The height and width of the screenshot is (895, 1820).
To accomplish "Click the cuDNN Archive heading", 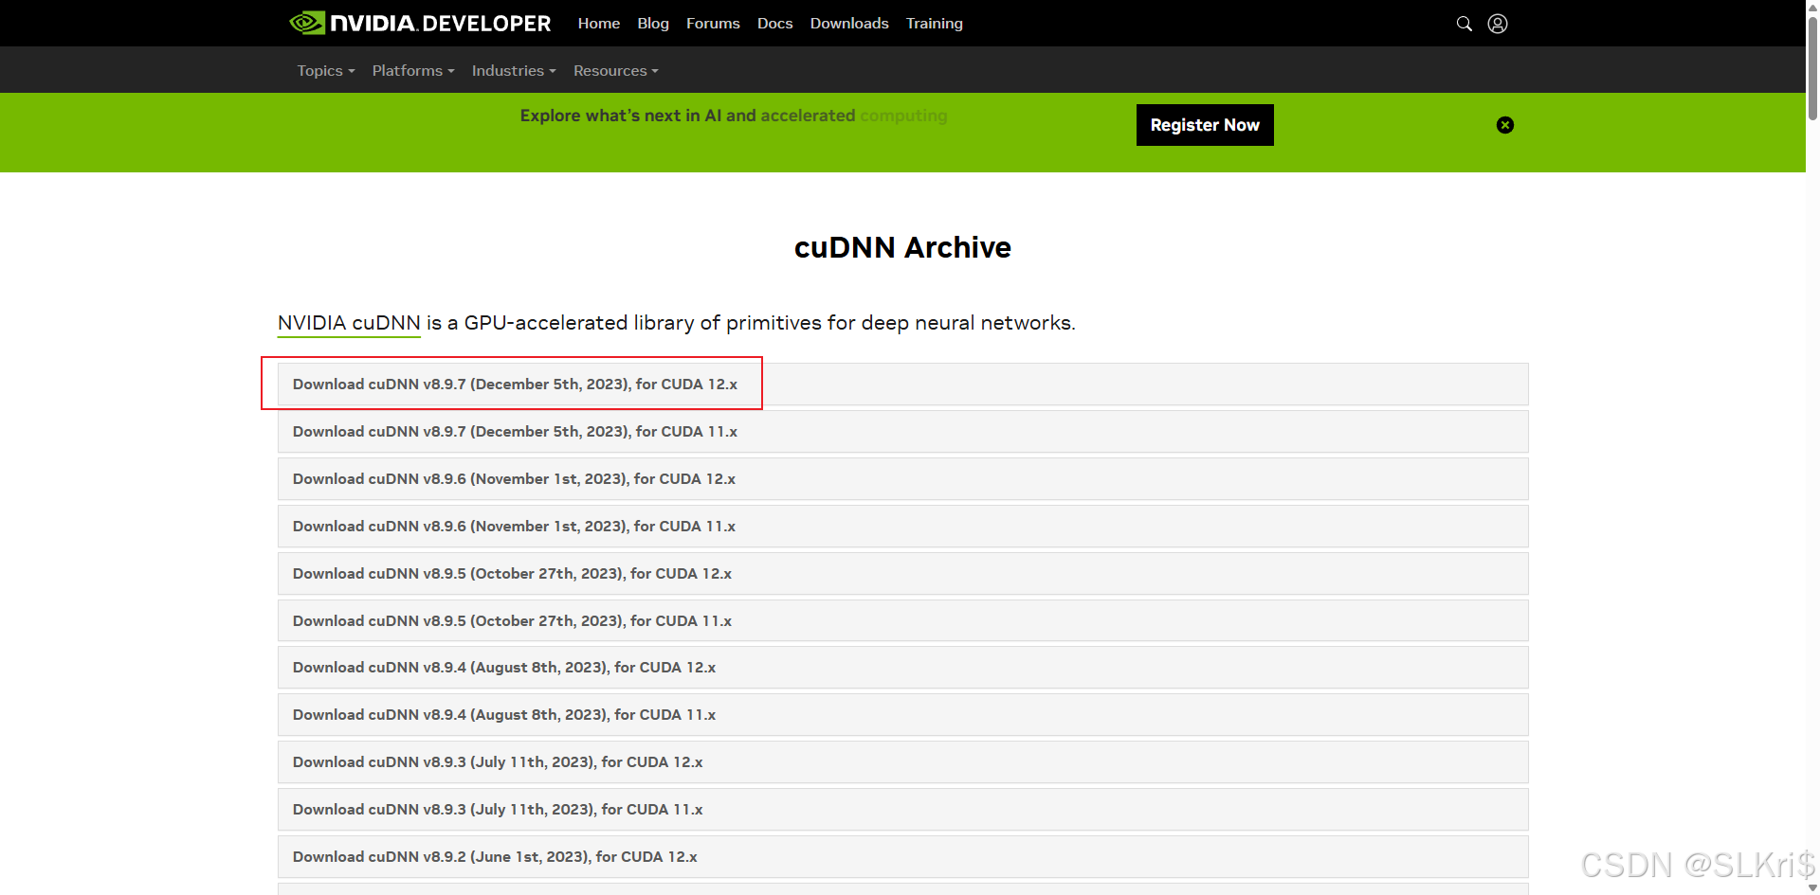I will coord(902,247).
